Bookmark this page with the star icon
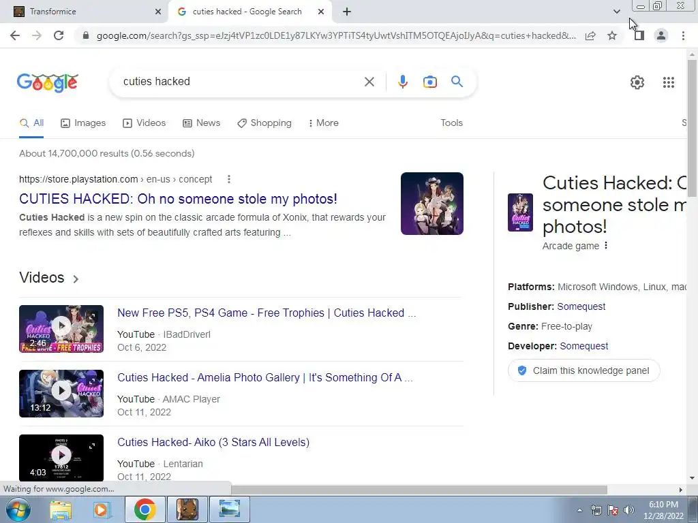698x523 pixels. 612,35
